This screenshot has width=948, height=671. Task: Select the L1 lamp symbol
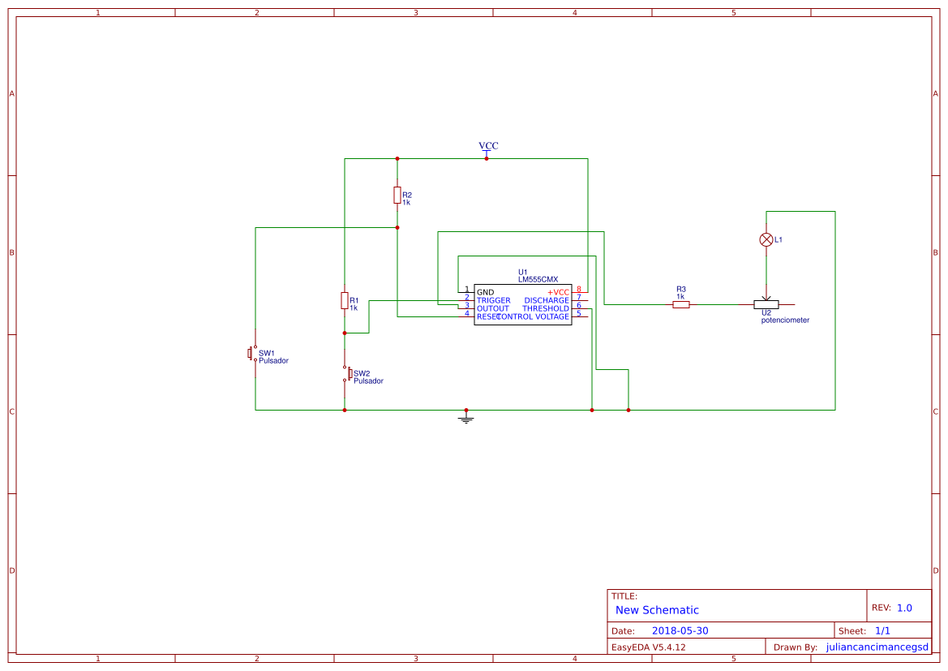(766, 239)
